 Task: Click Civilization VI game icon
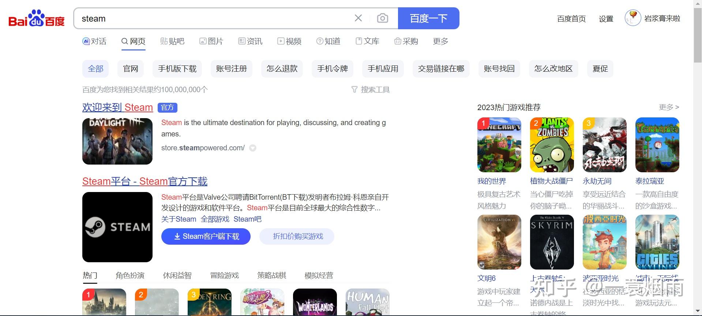click(499, 242)
